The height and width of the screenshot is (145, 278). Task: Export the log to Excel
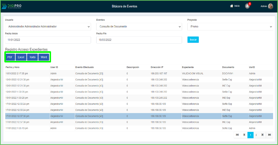click(x=21, y=57)
